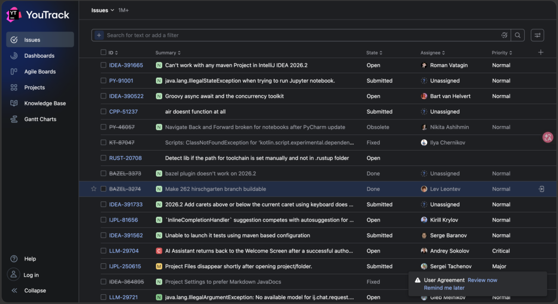Click Andrey Sokolov's avatar
The width and height of the screenshot is (558, 304).
[x=424, y=251]
